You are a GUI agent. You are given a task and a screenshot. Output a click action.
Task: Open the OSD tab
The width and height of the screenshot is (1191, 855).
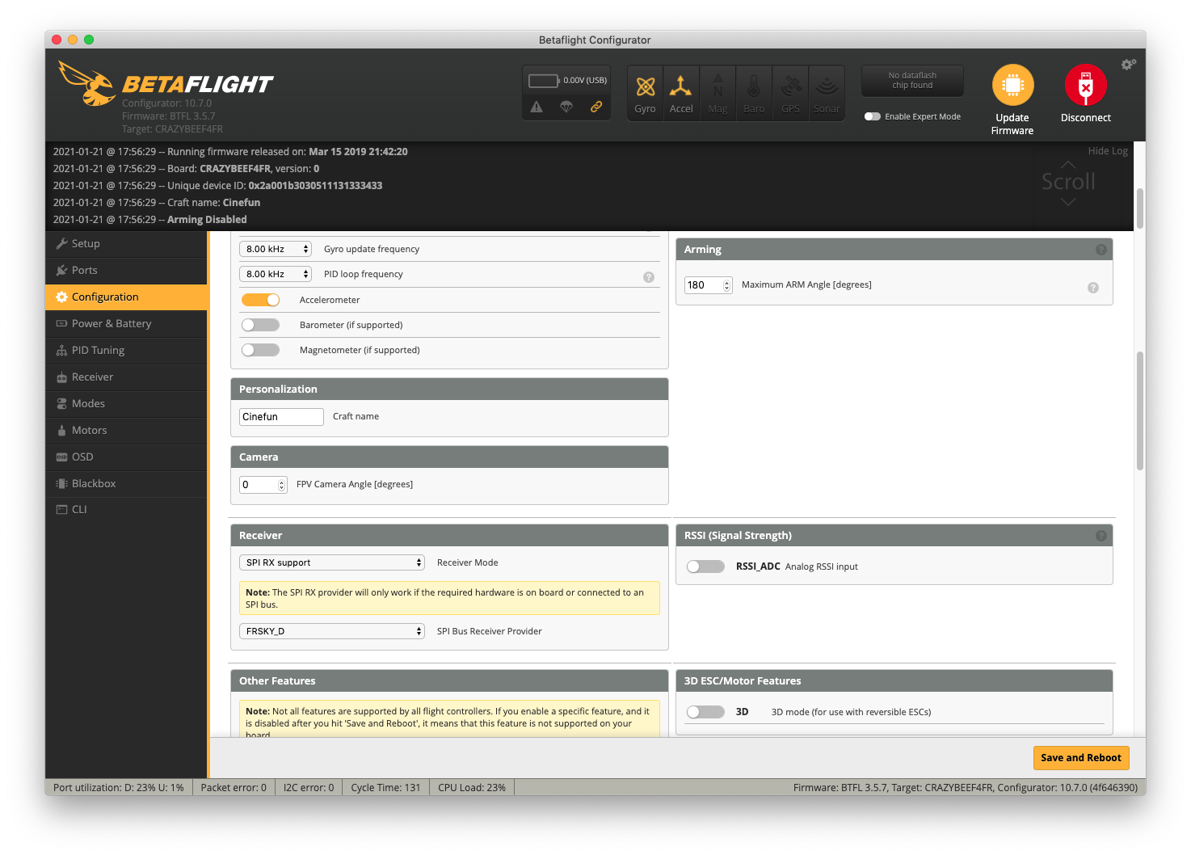pos(127,457)
